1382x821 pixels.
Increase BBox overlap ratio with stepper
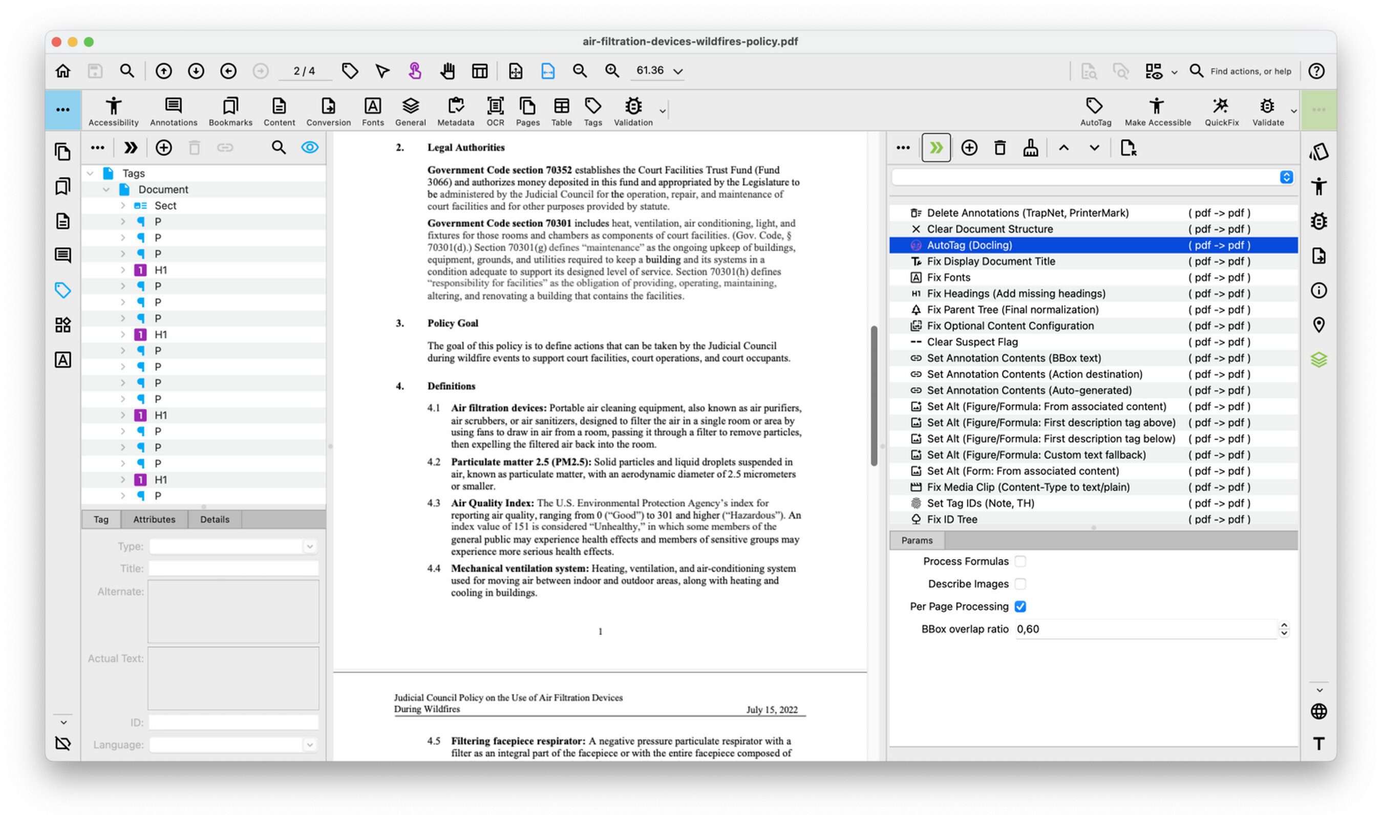coord(1284,625)
